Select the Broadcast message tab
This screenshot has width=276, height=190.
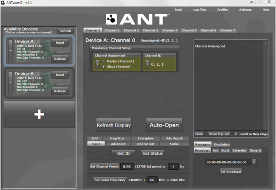point(202,150)
